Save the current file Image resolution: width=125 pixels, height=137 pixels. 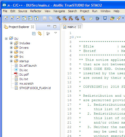tap(44, 18)
